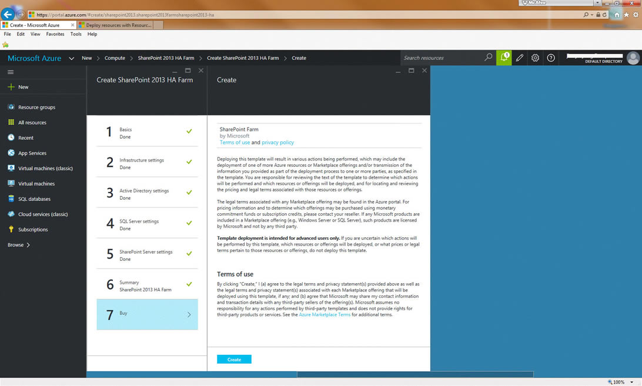Screen dimensions: 642x386
Task: Click New in the breadcrumb
Action: pyautogui.click(x=87, y=58)
